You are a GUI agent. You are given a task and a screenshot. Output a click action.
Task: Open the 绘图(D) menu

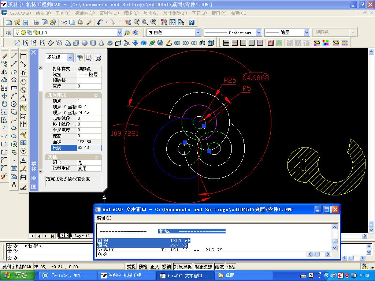tap(43, 13)
